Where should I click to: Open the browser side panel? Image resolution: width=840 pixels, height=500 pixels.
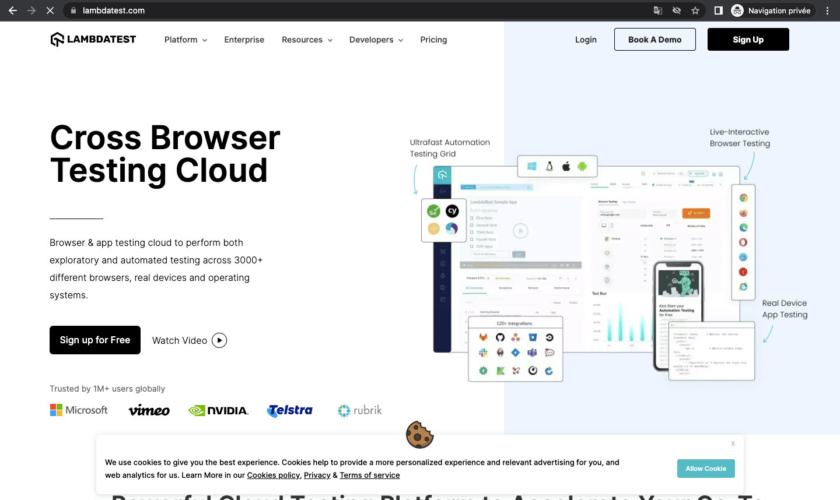[719, 10]
